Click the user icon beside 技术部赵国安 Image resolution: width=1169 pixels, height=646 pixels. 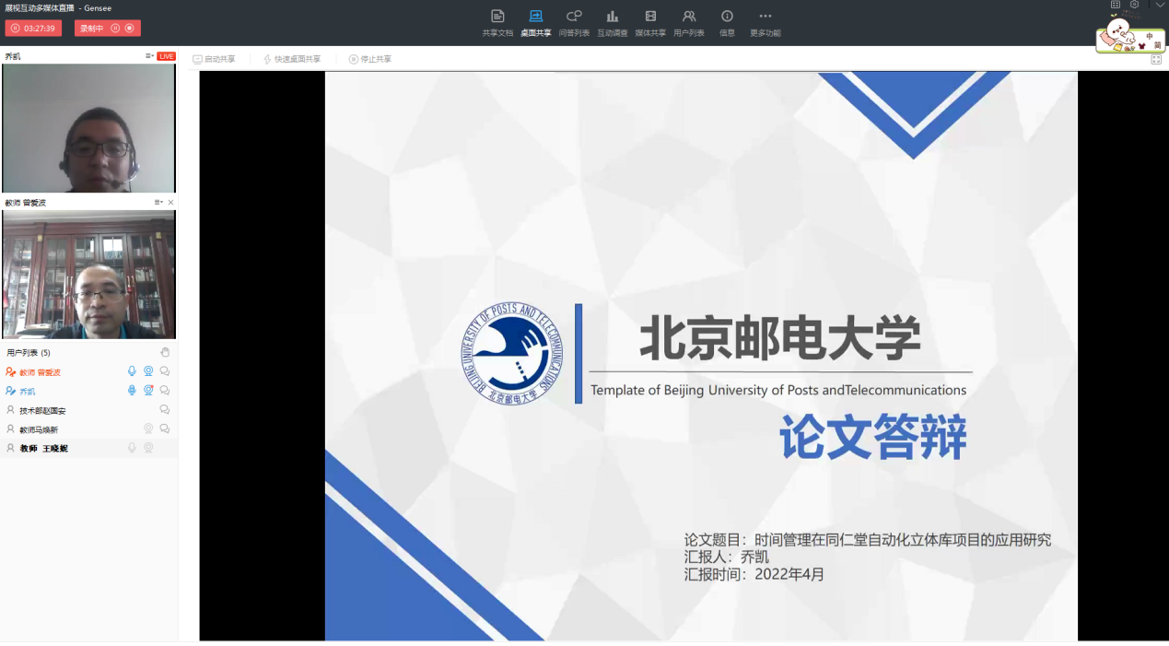11,410
